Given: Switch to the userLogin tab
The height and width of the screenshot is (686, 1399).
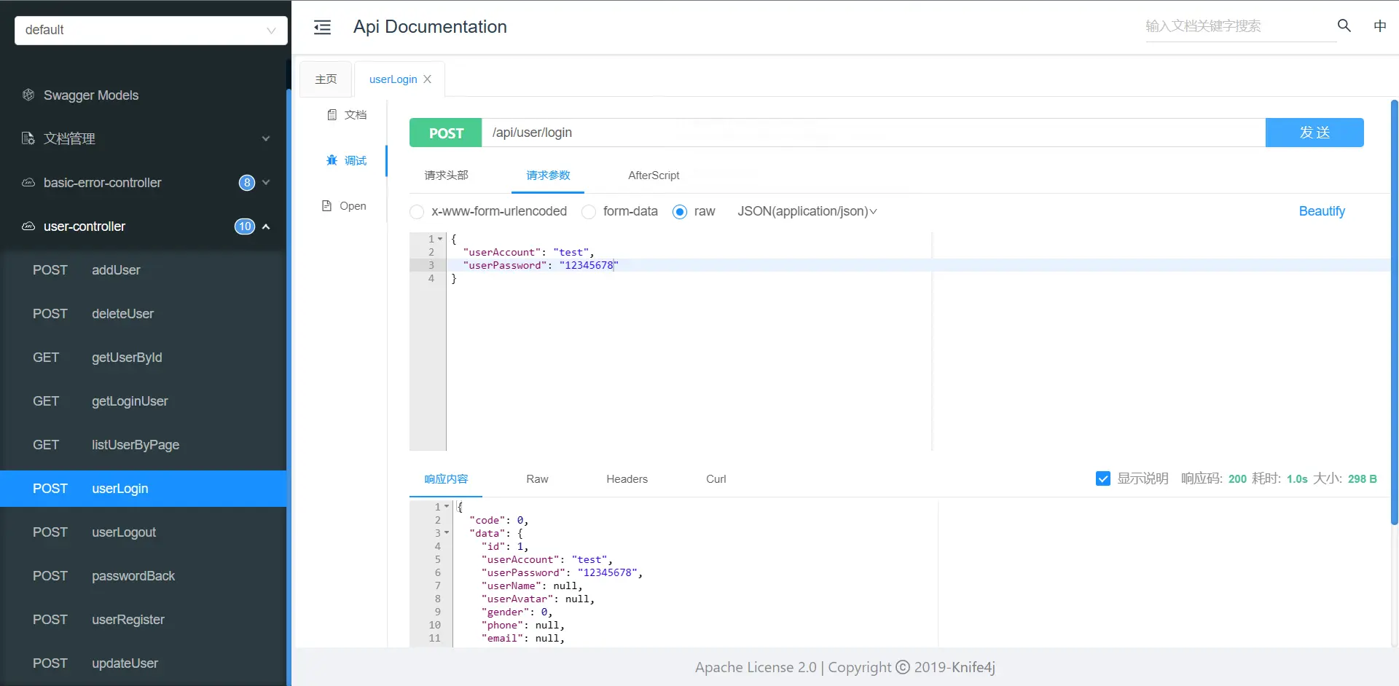Looking at the screenshot, I should coord(393,79).
